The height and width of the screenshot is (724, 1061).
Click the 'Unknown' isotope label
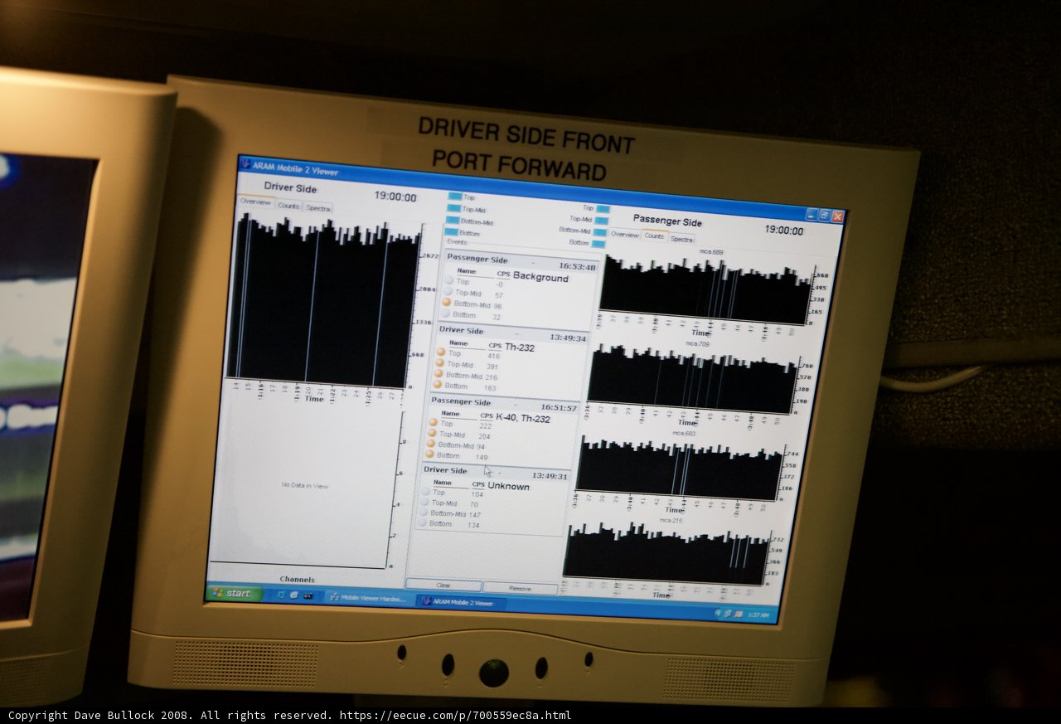pyautogui.click(x=508, y=487)
